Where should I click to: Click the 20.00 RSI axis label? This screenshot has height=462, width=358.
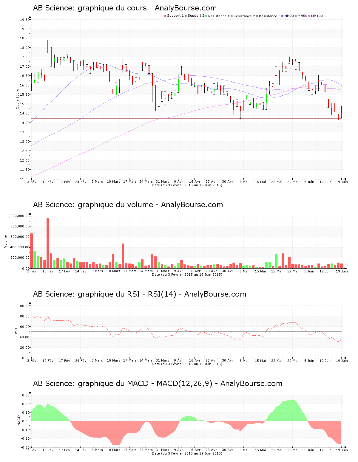click(25, 347)
